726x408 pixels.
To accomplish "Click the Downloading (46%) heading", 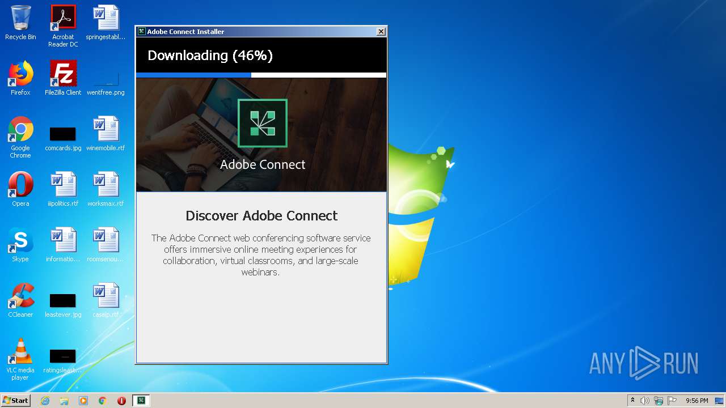I will click(210, 56).
